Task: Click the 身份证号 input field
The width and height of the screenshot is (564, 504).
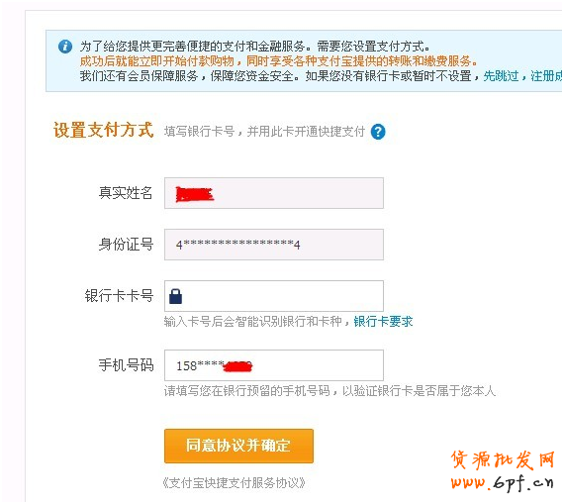Action: pos(274,245)
